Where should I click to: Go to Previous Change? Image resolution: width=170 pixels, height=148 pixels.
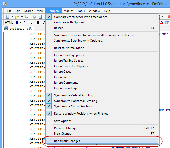coord(102,128)
